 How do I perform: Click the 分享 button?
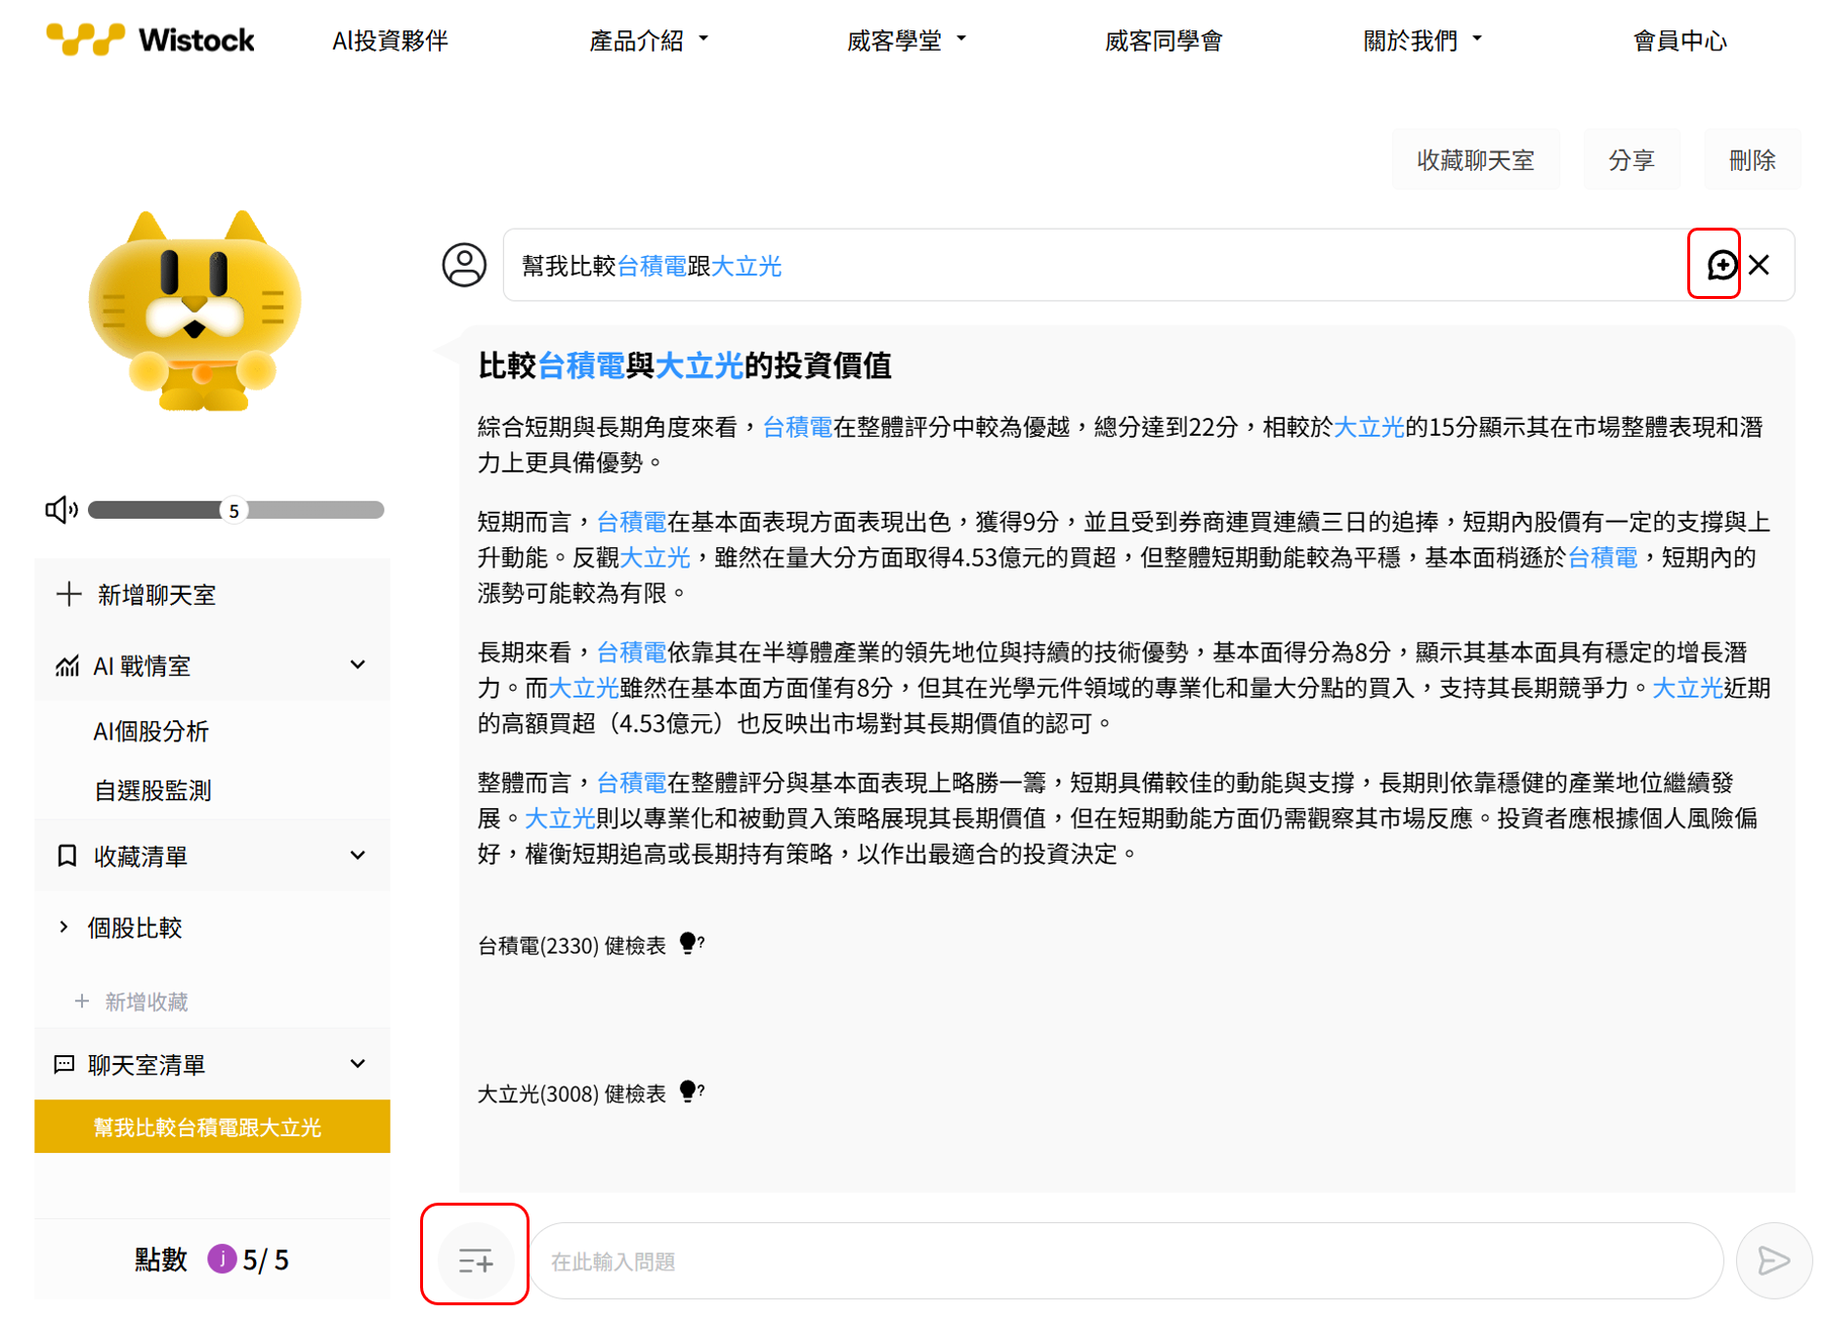coord(1631,160)
